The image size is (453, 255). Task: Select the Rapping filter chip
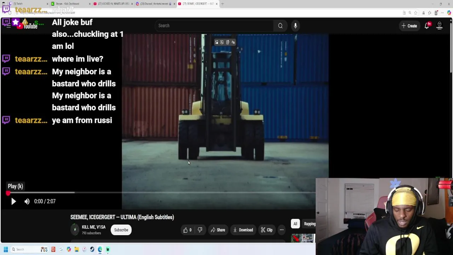pos(309,223)
